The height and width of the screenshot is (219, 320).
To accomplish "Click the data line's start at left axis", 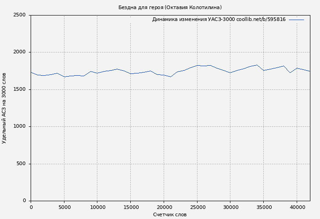I will [x=31, y=72].
